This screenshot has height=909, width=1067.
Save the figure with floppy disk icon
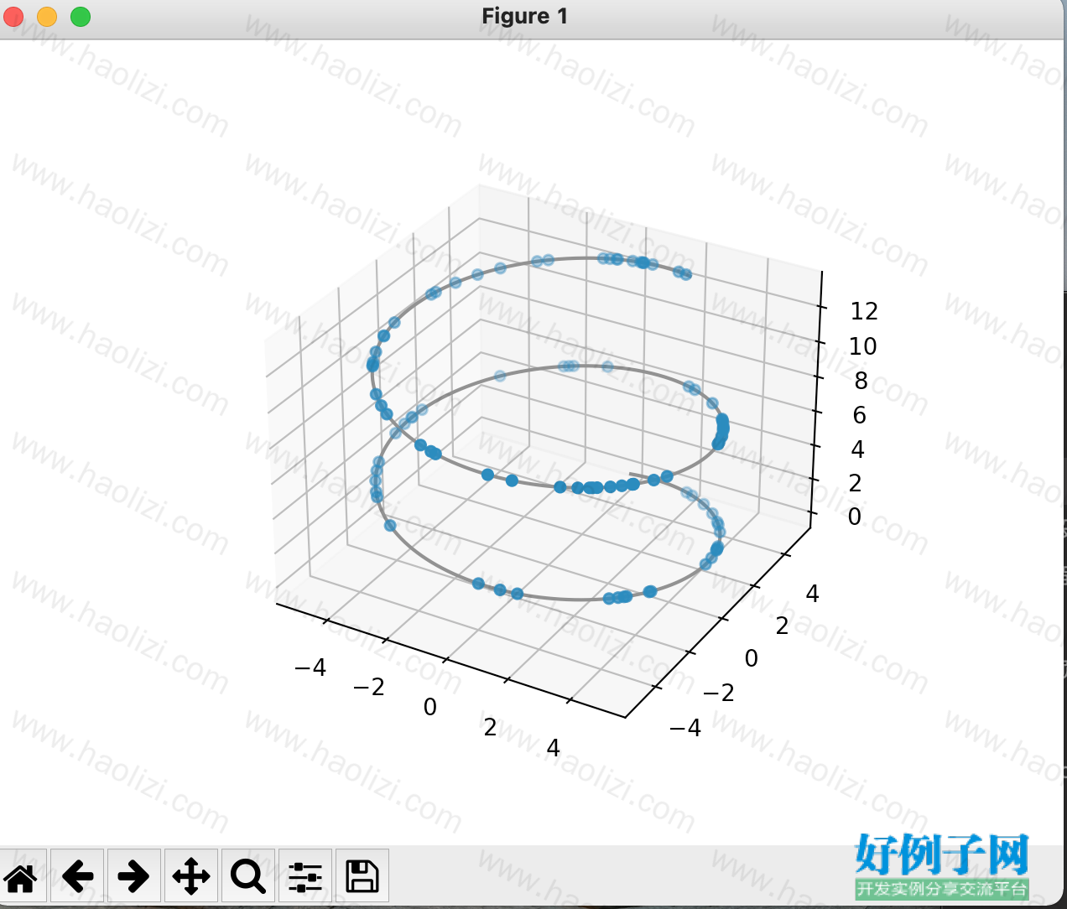pos(362,877)
